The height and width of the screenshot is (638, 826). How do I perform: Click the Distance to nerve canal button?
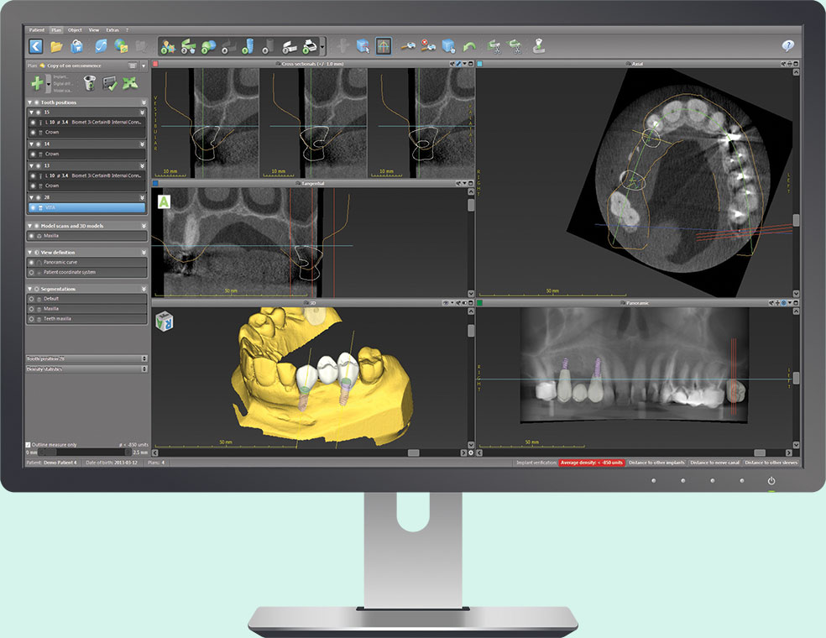(x=714, y=463)
